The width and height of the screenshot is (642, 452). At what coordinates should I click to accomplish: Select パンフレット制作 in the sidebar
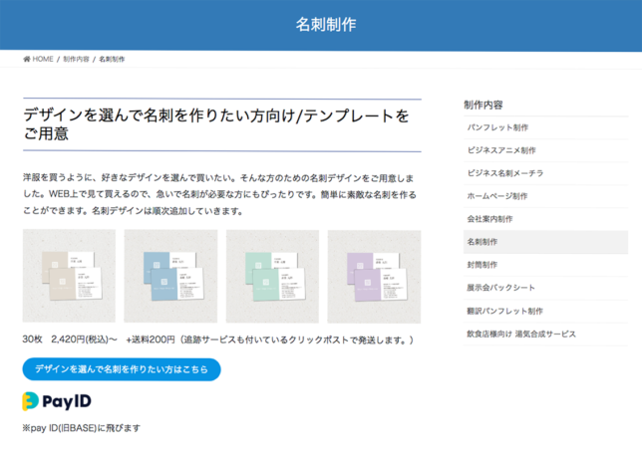[497, 127]
